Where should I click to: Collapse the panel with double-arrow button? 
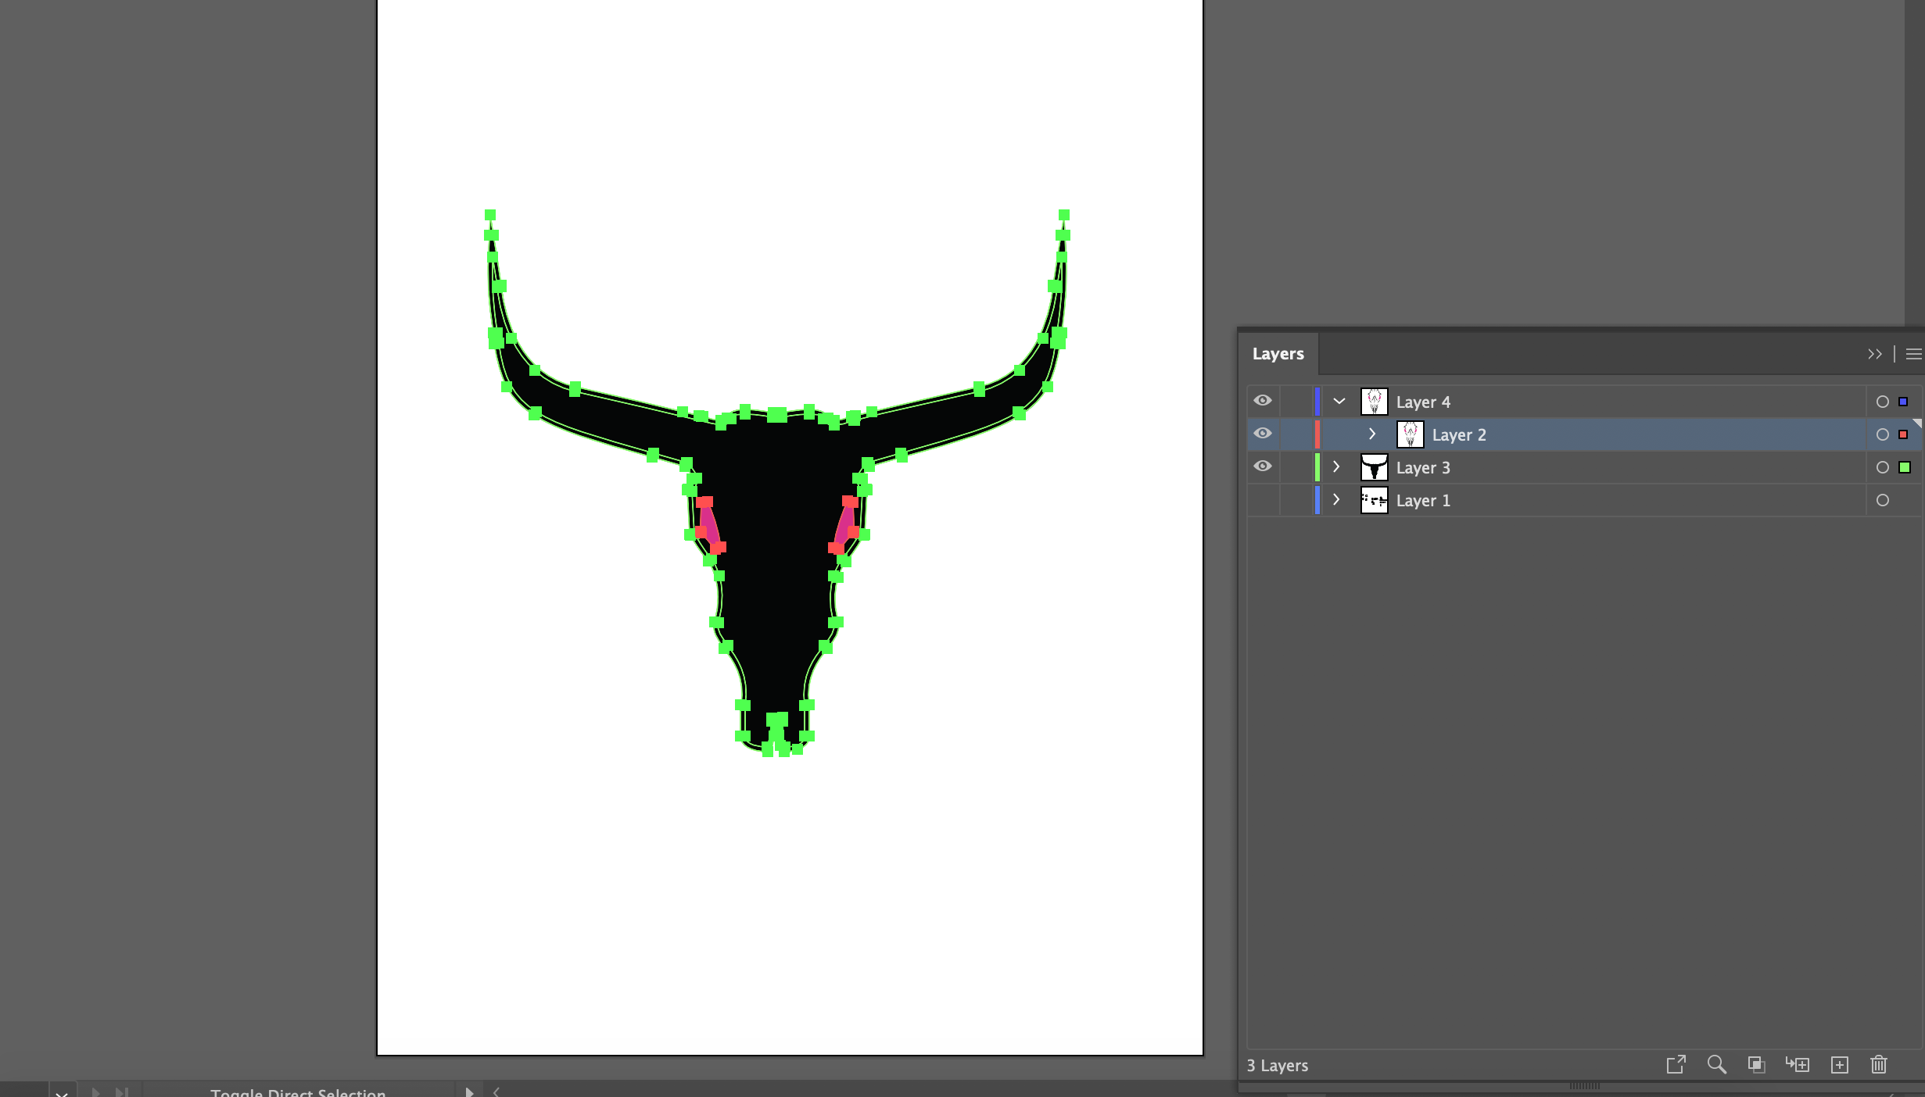(x=1875, y=354)
